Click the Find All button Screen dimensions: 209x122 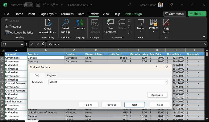[x=88, y=105]
